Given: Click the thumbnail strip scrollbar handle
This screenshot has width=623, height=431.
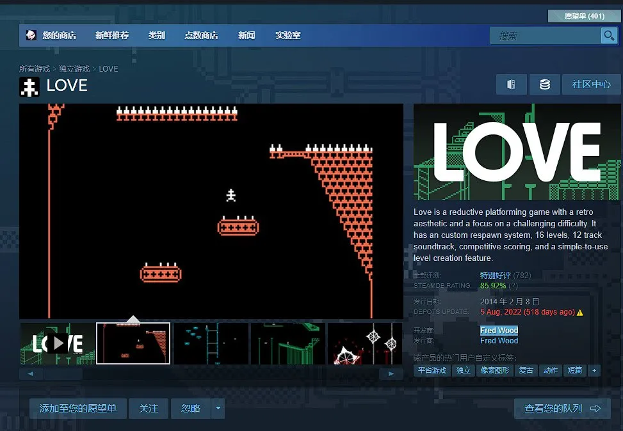Looking at the screenshot, I should tap(63, 373).
